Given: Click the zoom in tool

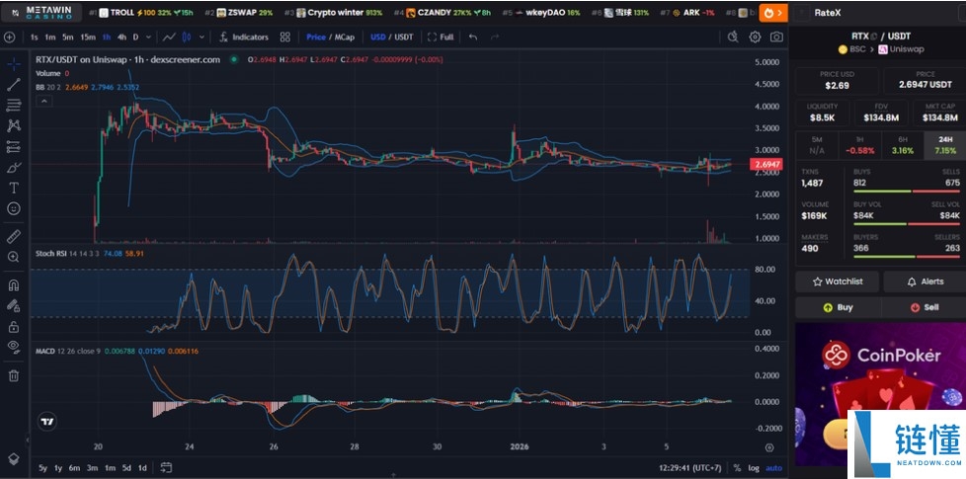Looking at the screenshot, I should click(14, 257).
